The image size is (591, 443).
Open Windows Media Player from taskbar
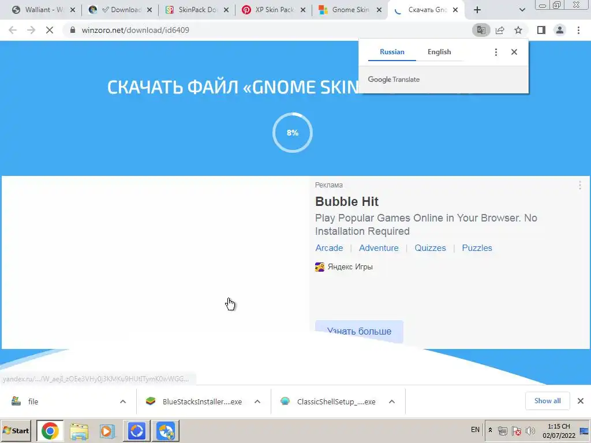tap(107, 431)
